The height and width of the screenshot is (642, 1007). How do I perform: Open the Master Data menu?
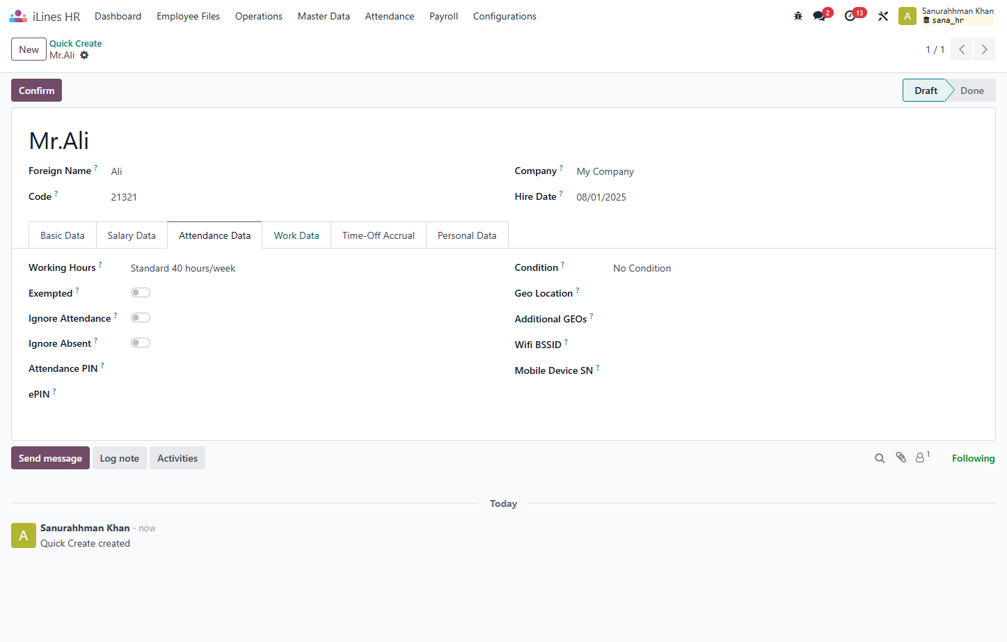pyautogui.click(x=324, y=16)
